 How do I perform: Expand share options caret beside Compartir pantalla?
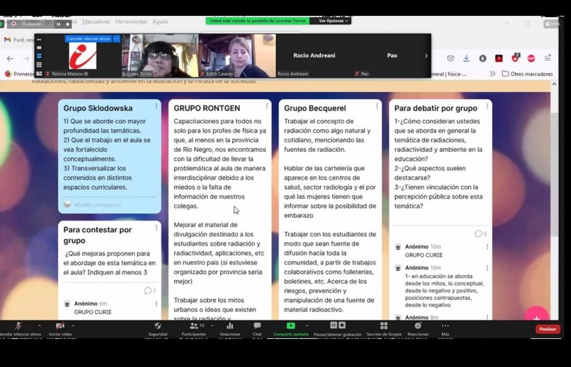tap(307, 326)
